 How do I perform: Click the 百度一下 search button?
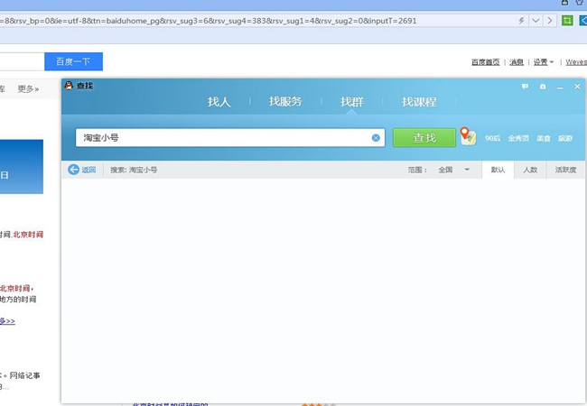(73, 61)
